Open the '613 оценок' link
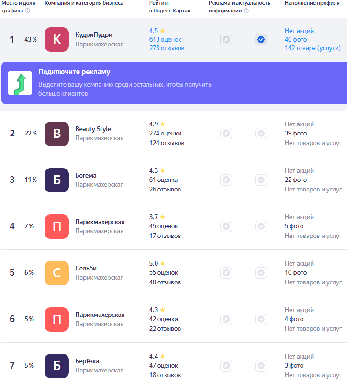347x383 pixels. [x=165, y=40]
